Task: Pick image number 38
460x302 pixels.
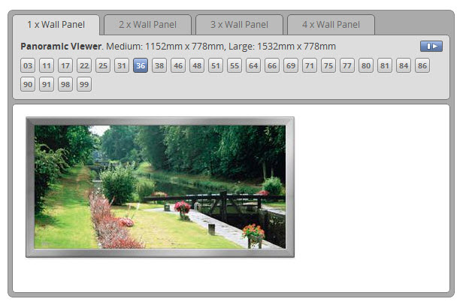Action: pos(159,66)
